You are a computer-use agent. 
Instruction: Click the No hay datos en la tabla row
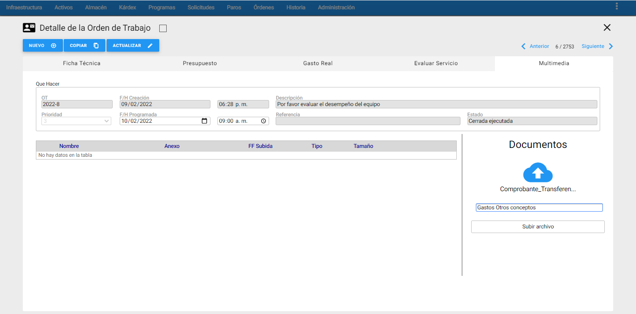246,155
